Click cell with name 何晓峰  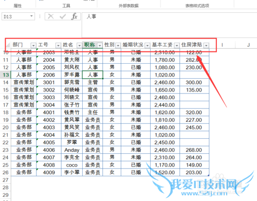(72, 90)
